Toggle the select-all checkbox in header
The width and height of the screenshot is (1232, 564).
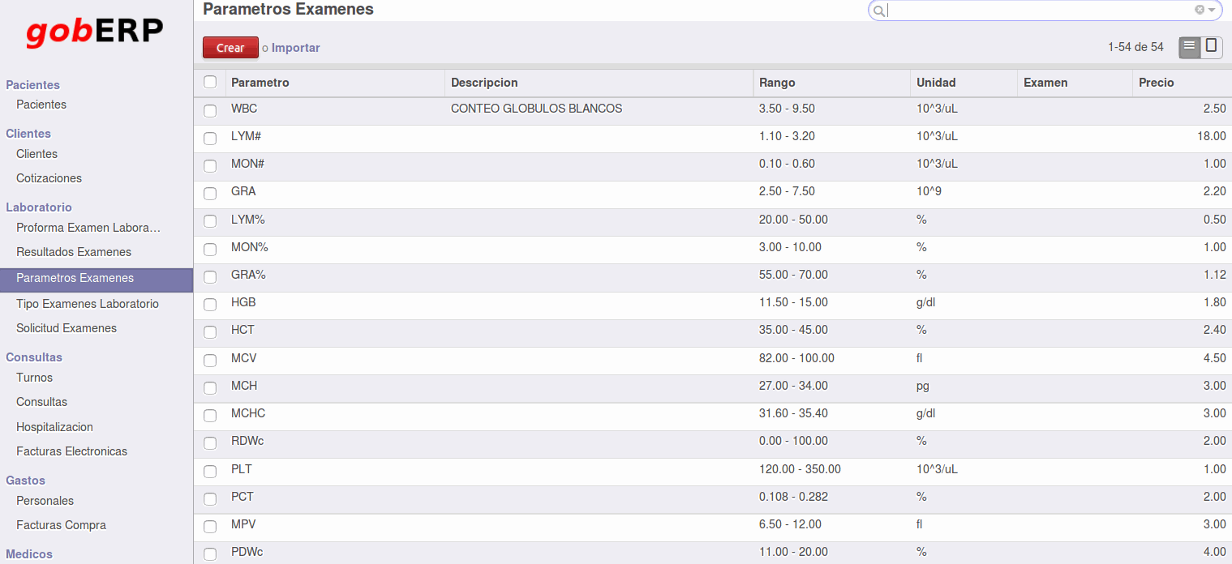210,82
